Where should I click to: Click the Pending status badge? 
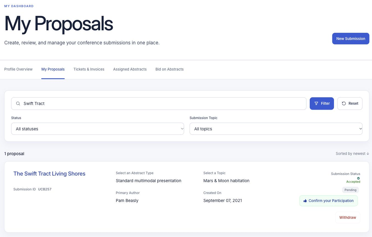(351, 190)
